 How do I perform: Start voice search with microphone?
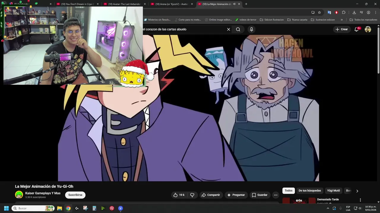[x=251, y=29]
